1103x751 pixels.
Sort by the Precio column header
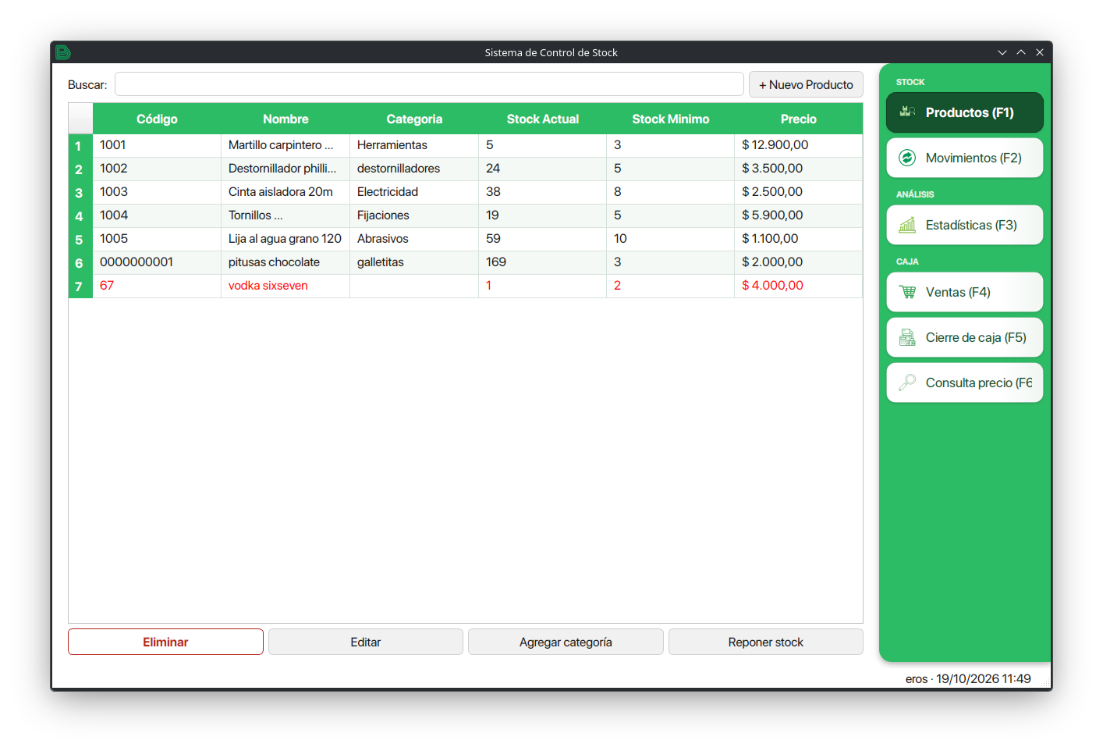point(799,119)
